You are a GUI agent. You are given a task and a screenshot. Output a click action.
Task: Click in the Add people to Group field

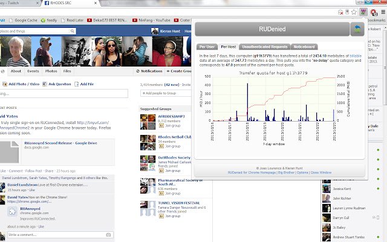click(166, 93)
